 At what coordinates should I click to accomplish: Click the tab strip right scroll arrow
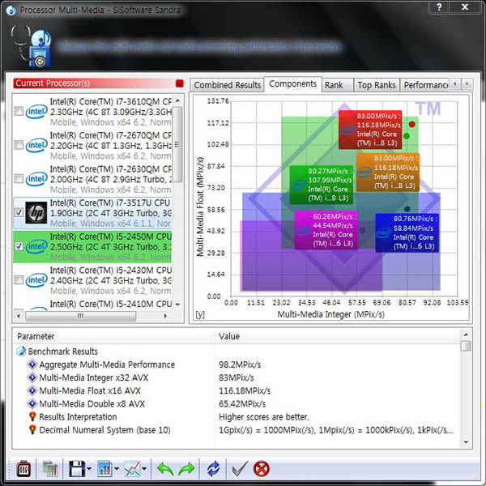(467, 84)
